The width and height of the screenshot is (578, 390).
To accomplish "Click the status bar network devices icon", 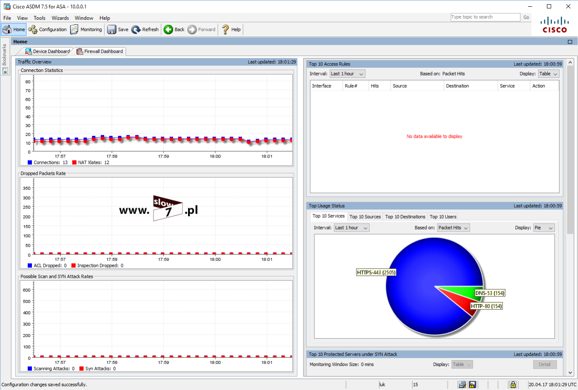I will coord(462,385).
